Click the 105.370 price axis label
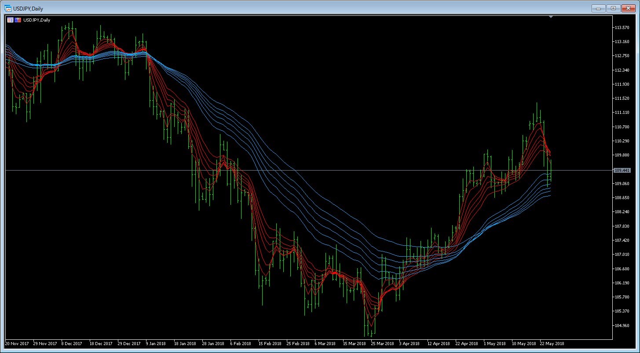Image resolution: width=640 pixels, height=353 pixels. (x=623, y=311)
